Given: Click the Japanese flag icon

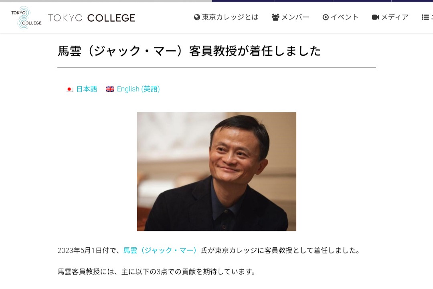Looking at the screenshot, I should [70, 89].
